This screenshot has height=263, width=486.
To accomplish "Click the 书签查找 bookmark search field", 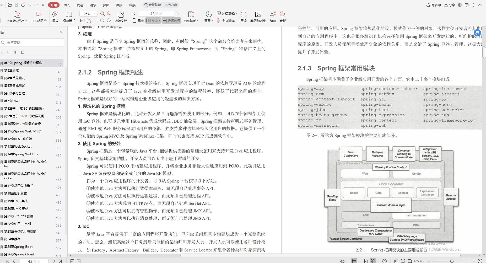I will pyautogui.click(x=32, y=42).
